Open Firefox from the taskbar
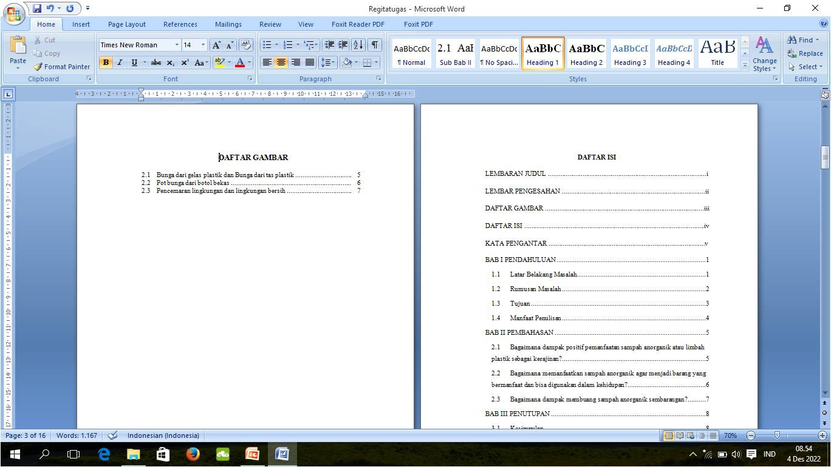831x467 pixels. (x=193, y=454)
